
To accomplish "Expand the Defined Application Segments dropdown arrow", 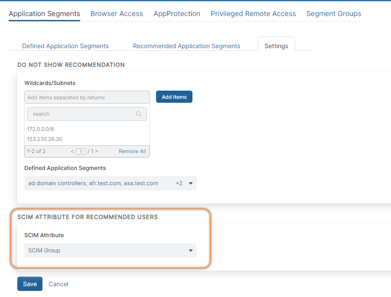I will [x=191, y=183].
